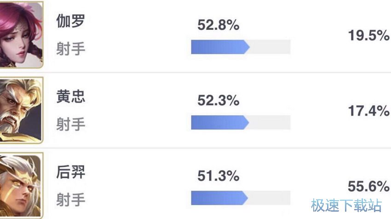Open the 黄忠 hero portrait
The height and width of the screenshot is (219, 391).
(22, 110)
